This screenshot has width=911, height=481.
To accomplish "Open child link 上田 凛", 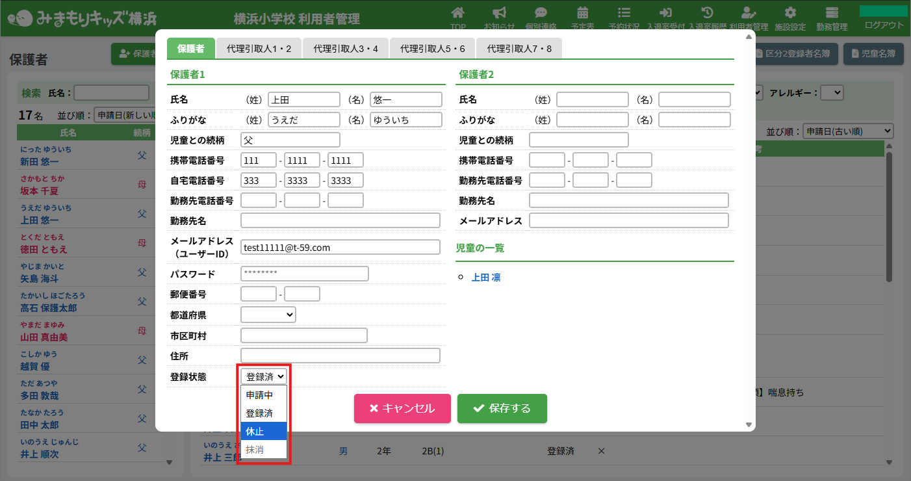I will click(486, 278).
